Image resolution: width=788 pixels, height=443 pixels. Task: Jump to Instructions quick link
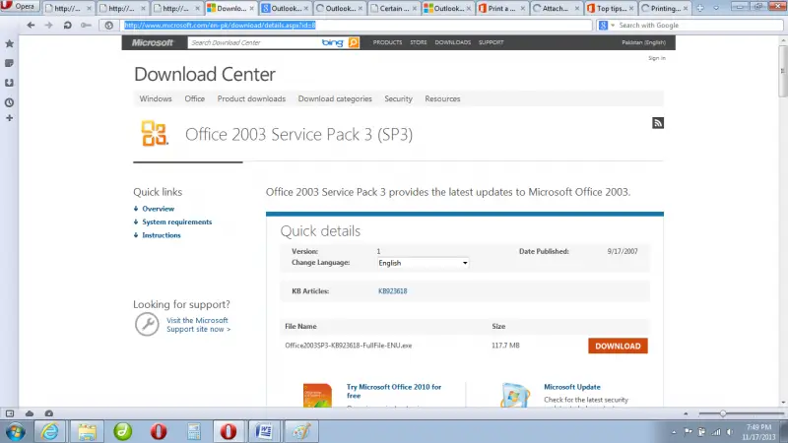click(162, 235)
